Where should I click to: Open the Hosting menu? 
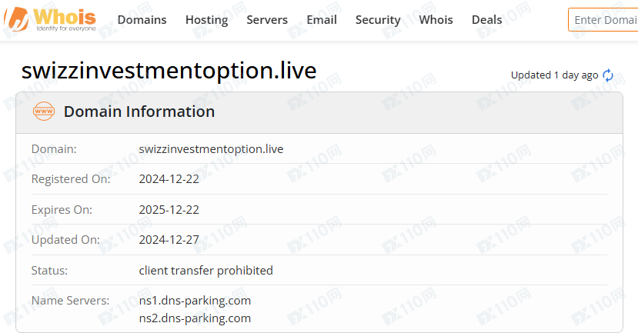(x=206, y=20)
